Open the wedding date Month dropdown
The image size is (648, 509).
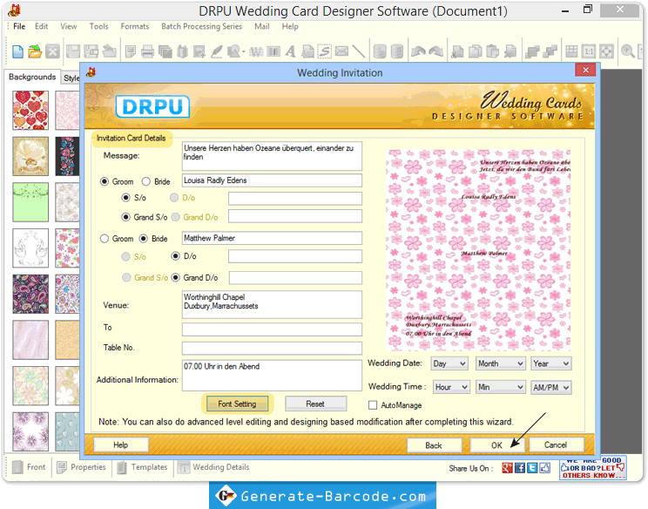tap(501, 363)
